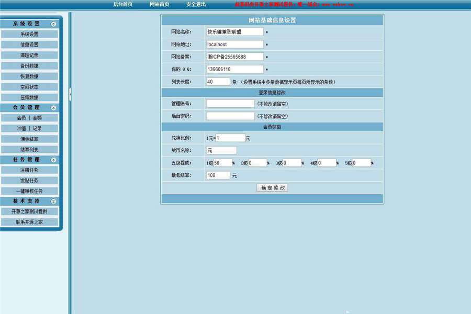Click the 兑换比例 value field

coord(230,138)
